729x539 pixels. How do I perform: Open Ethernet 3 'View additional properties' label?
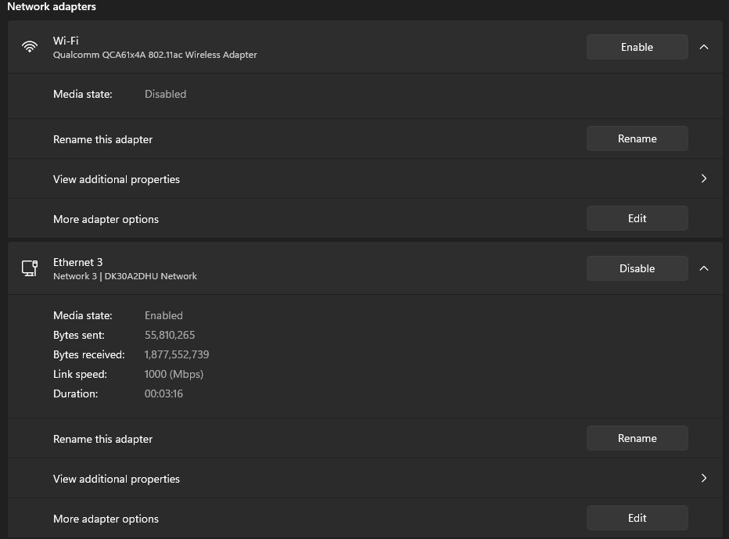tap(117, 479)
